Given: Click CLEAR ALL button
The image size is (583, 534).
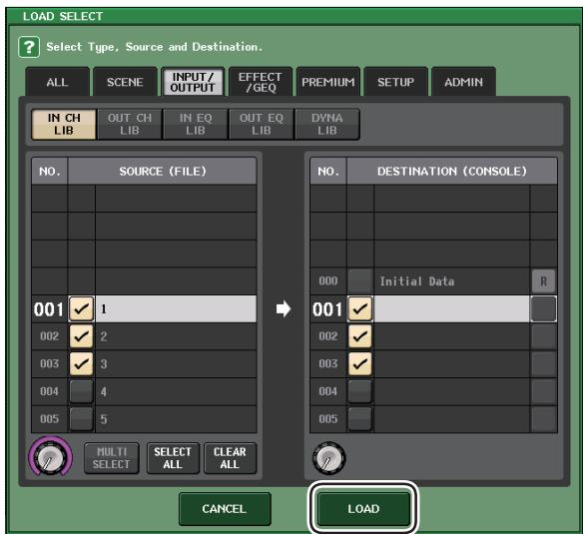Looking at the screenshot, I should click(x=230, y=458).
